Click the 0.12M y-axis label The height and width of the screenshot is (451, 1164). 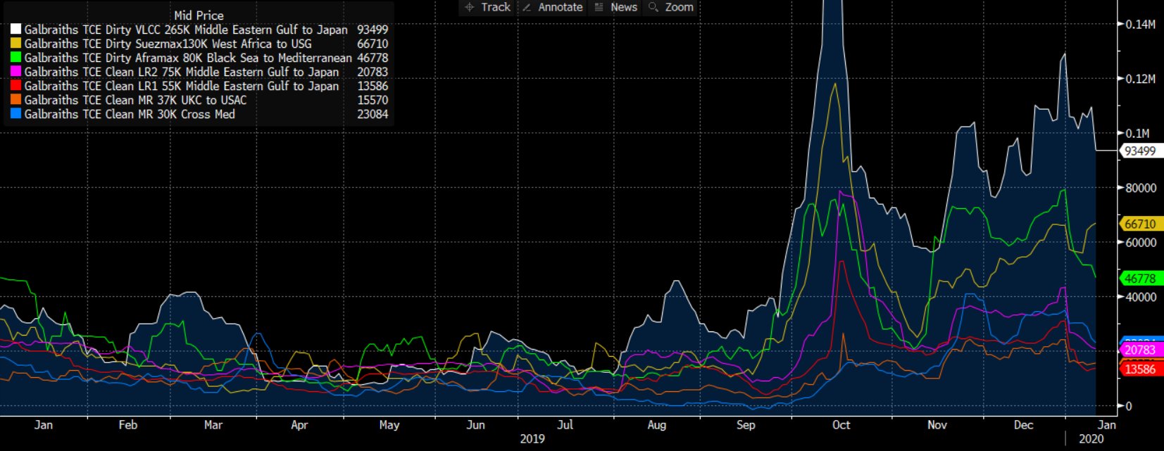click(x=1140, y=79)
